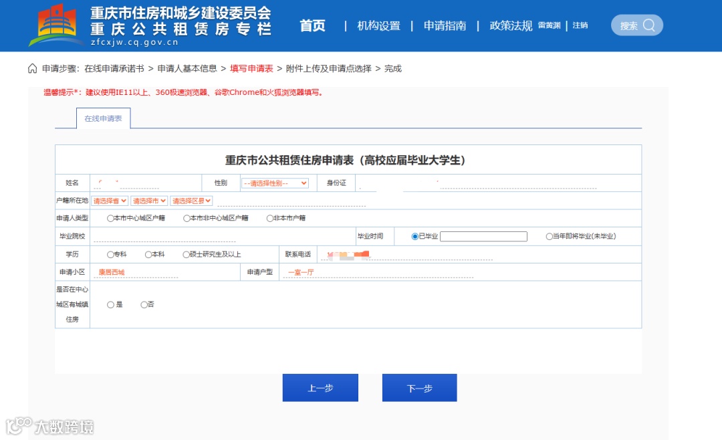
Task: Click the 完成 step in the breadcrumb
Action: point(393,69)
